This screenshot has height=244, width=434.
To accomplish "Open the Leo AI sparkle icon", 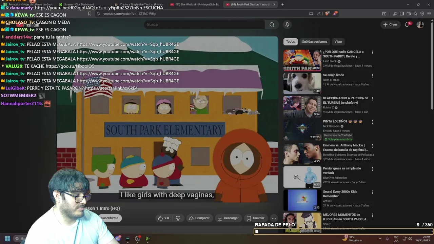I will (x=415, y=14).
